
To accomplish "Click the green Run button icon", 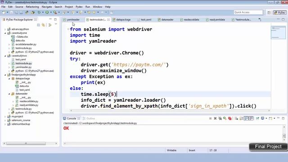I will (x=47, y=12).
